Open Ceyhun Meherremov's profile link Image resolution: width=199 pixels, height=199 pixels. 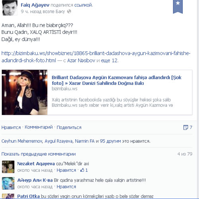[22, 141]
